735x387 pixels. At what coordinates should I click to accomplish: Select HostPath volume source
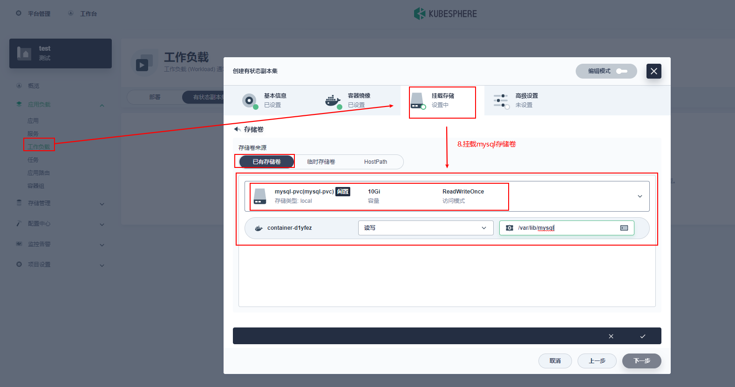coord(375,162)
